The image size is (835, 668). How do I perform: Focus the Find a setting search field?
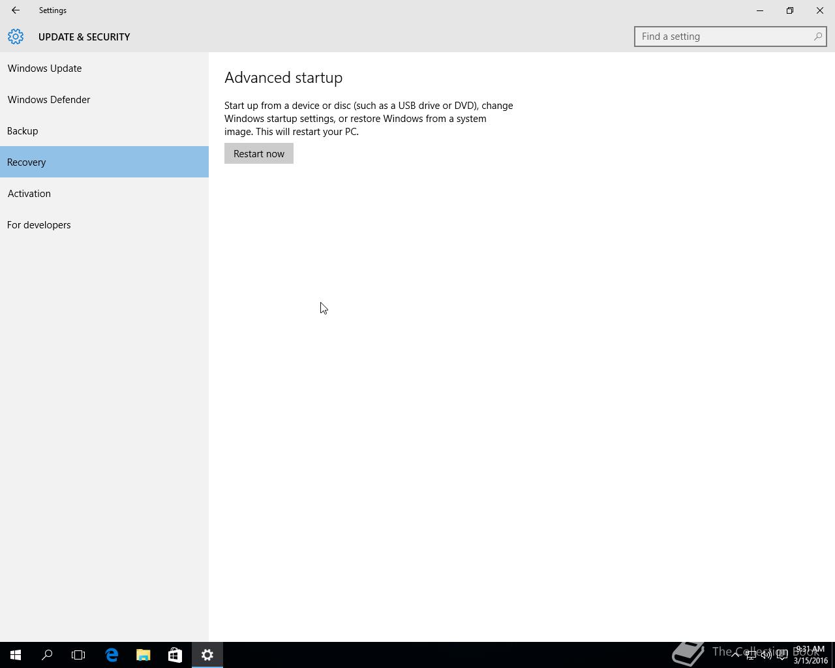pos(731,37)
